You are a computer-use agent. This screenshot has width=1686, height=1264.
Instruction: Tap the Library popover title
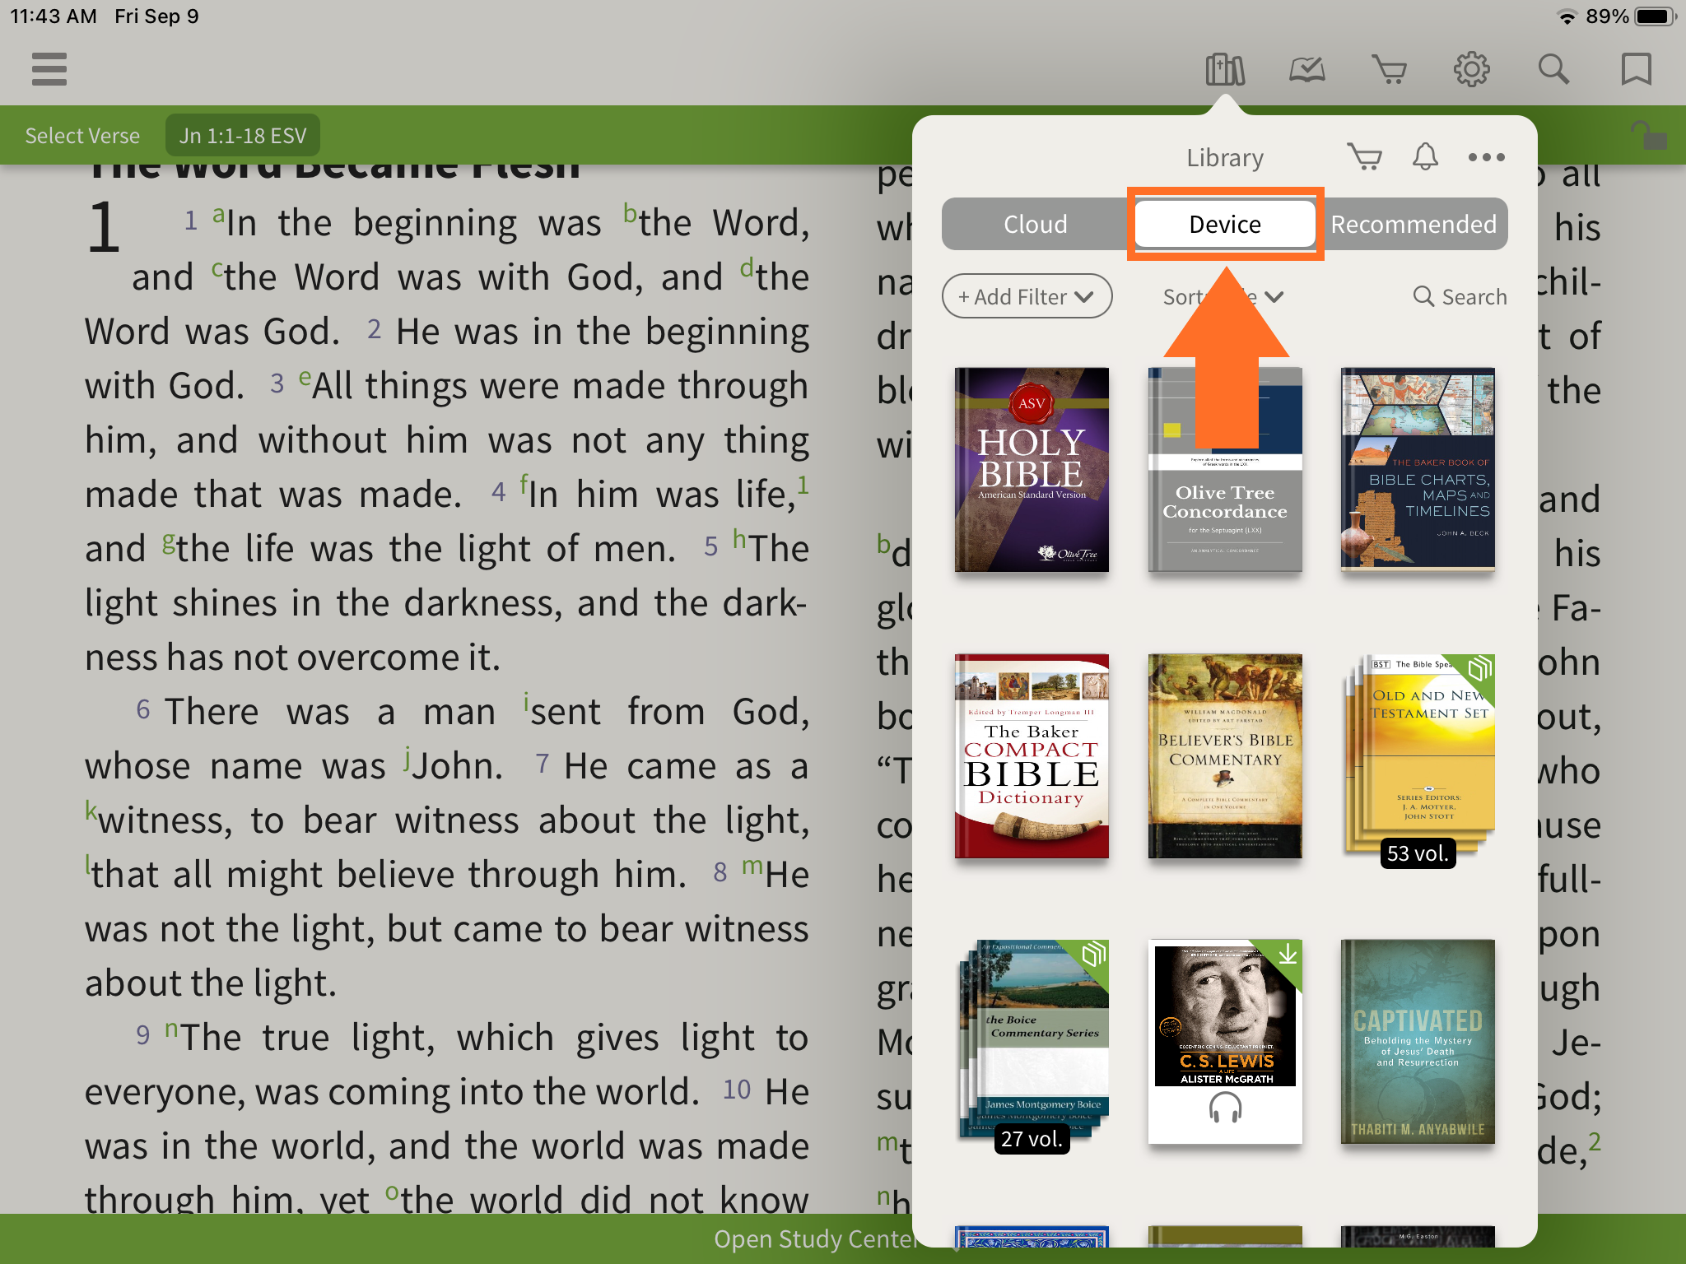pyautogui.click(x=1225, y=157)
